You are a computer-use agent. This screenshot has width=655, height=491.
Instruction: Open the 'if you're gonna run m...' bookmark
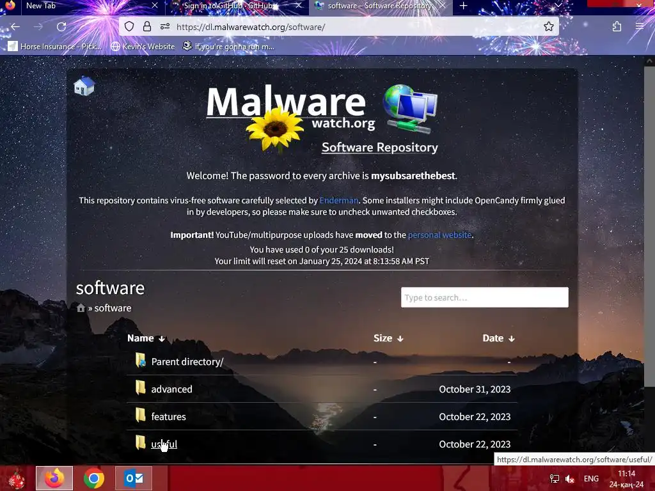228,46
